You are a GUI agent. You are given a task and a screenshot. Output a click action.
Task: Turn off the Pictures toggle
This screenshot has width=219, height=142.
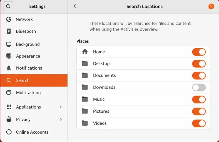(x=199, y=111)
